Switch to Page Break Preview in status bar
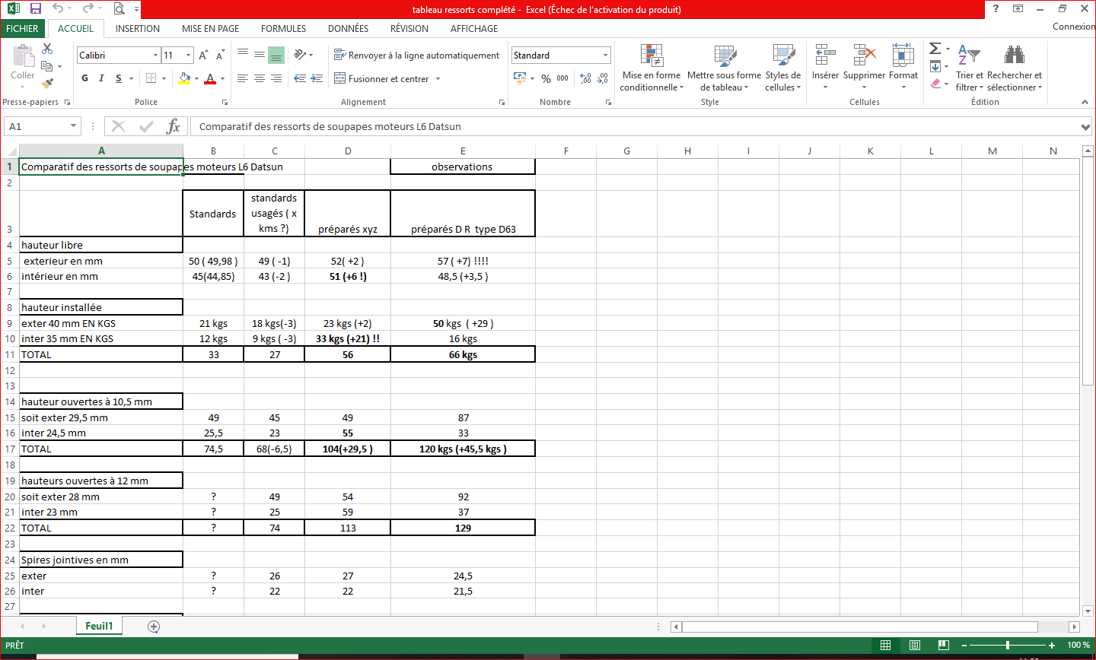The height and width of the screenshot is (660, 1096). click(x=944, y=645)
